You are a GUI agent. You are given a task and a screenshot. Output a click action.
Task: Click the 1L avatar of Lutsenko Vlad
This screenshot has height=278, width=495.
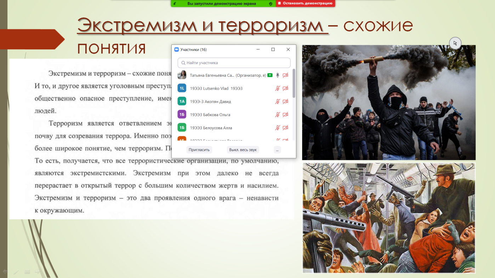tap(182, 88)
